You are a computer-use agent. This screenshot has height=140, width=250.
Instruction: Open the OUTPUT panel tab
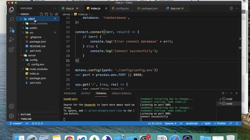(86, 93)
